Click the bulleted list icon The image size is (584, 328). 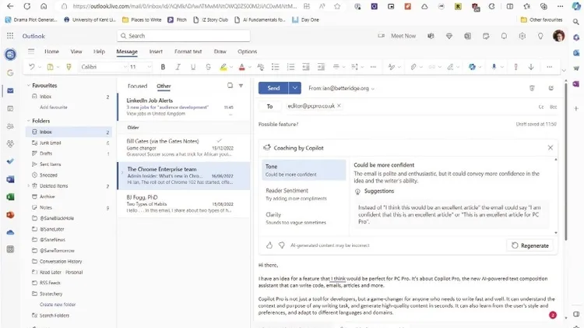point(275,67)
